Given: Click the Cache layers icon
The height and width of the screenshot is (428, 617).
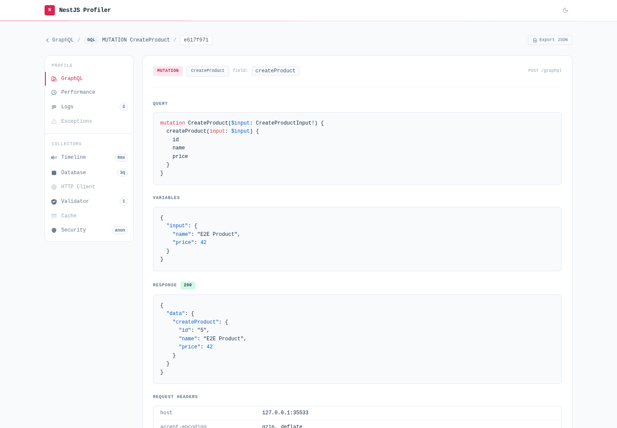Looking at the screenshot, I should [54, 216].
